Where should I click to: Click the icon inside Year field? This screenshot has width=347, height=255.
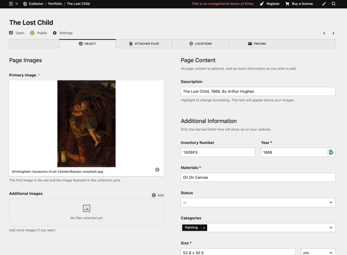pyautogui.click(x=331, y=152)
